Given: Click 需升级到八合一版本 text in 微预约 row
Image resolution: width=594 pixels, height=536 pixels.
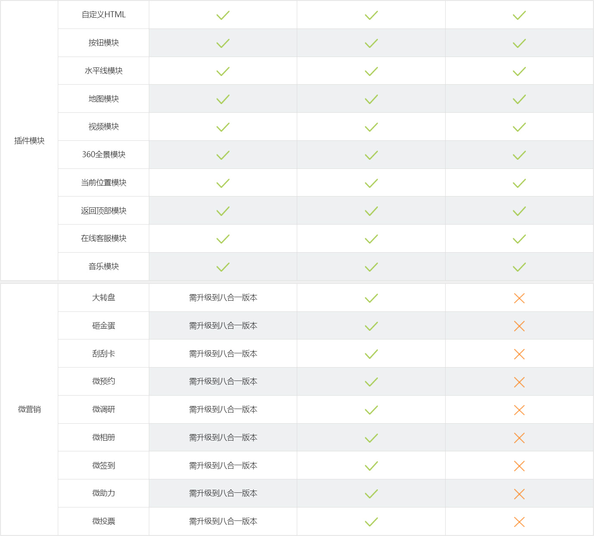Looking at the screenshot, I should click(x=223, y=381).
